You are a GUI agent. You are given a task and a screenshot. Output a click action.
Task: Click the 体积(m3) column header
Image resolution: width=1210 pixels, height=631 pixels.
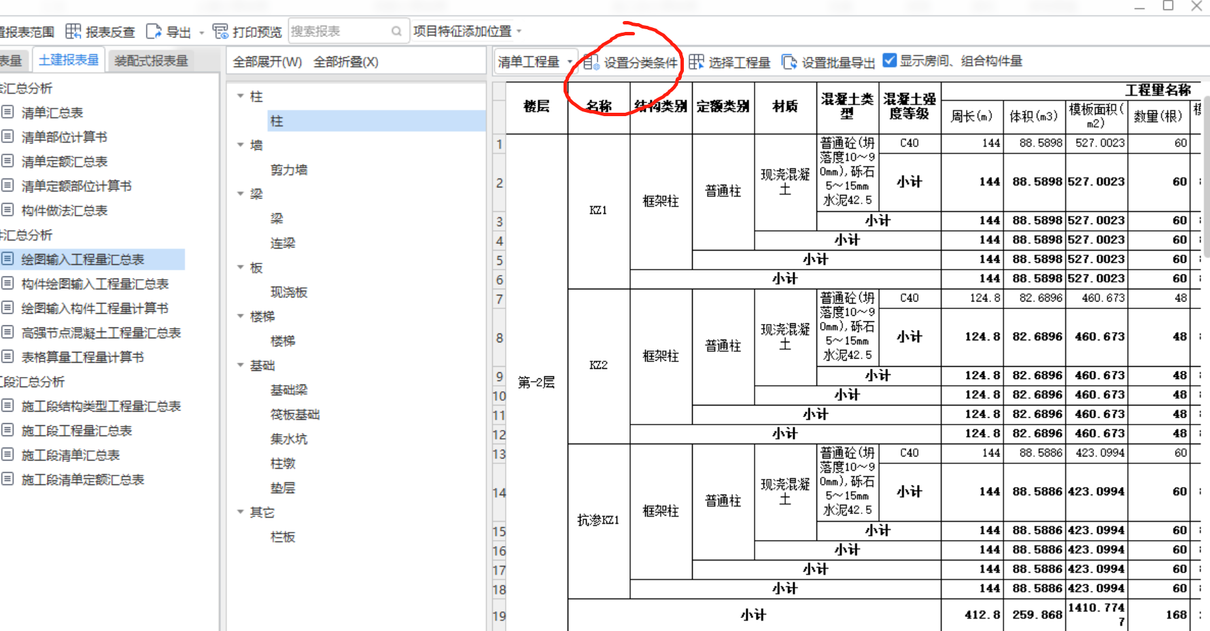point(1034,116)
